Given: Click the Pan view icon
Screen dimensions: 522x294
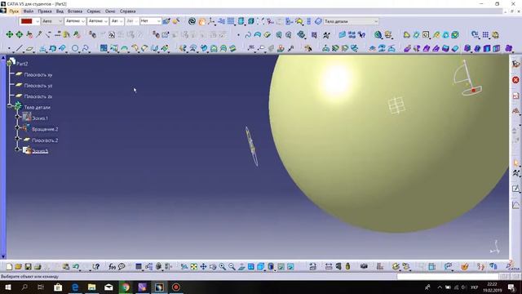Looking at the screenshot, I should point(203,267).
